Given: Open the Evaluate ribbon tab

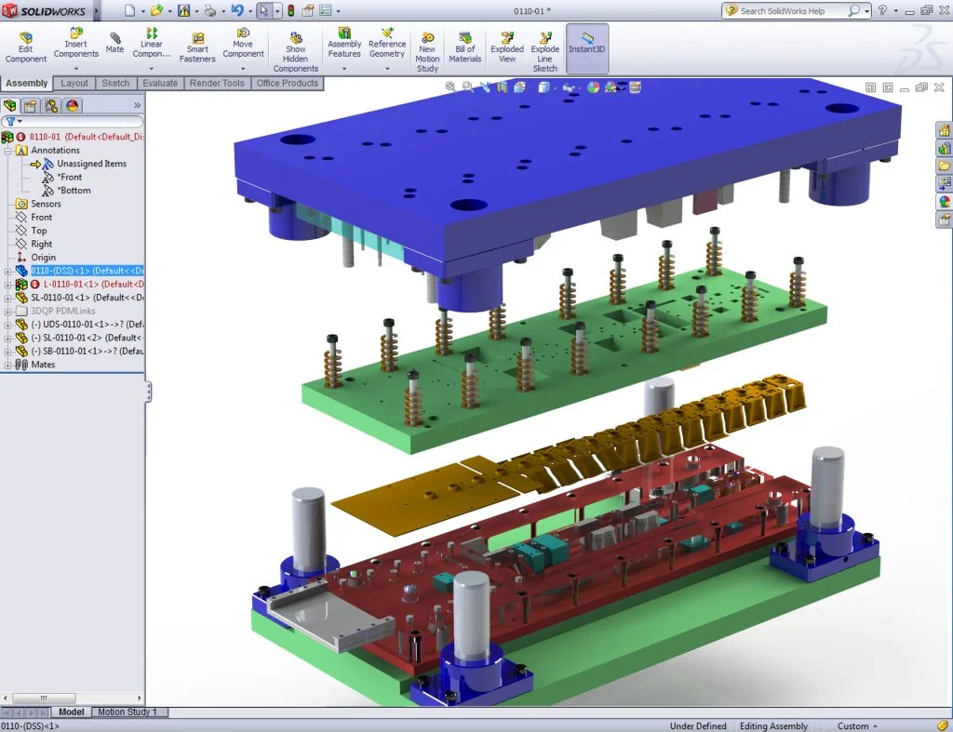Looking at the screenshot, I should pyautogui.click(x=160, y=83).
